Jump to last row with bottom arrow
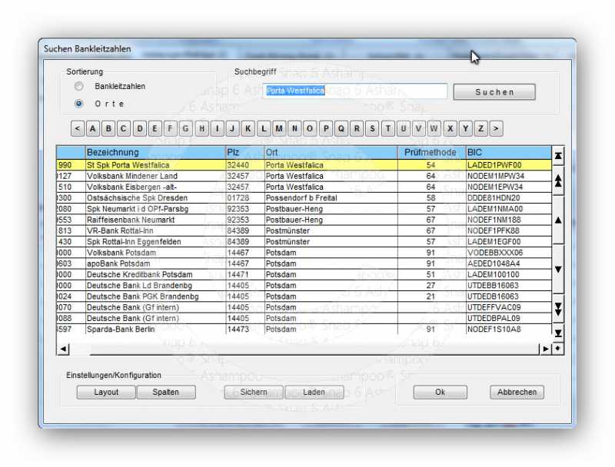The image size is (615, 467). 558,333
